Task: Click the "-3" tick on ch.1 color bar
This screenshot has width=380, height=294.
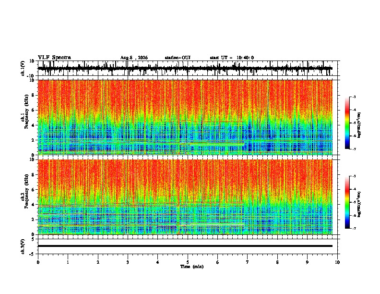Action: [354, 97]
